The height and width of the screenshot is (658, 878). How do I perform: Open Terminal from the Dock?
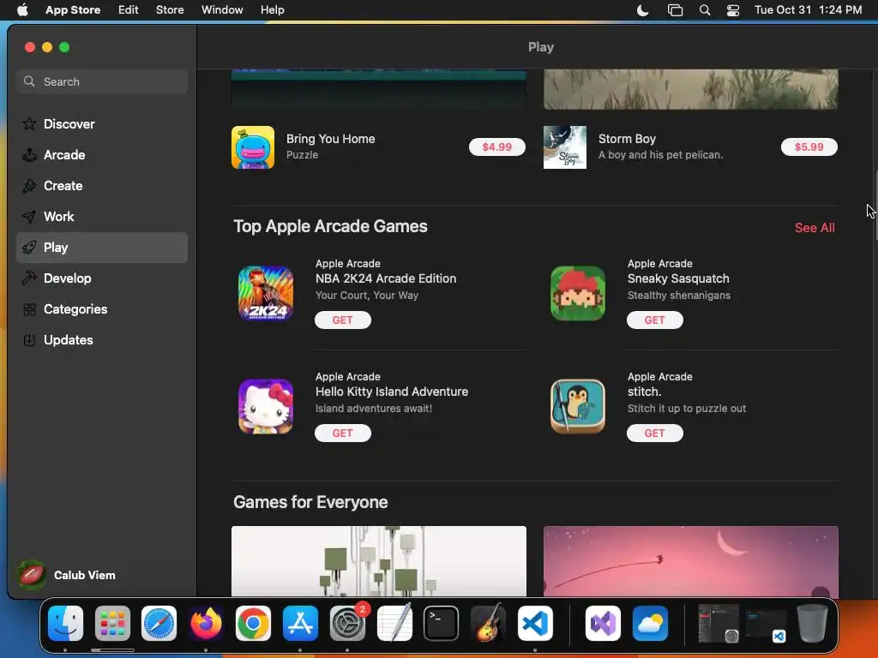coord(442,624)
